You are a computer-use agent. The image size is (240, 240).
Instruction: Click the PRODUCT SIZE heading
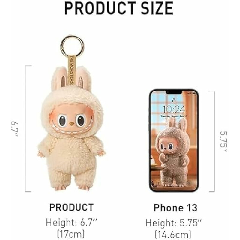coord(119,8)
